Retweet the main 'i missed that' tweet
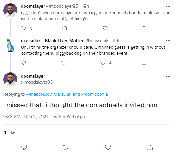This screenshot has width=178, height=154. [x=66, y=147]
